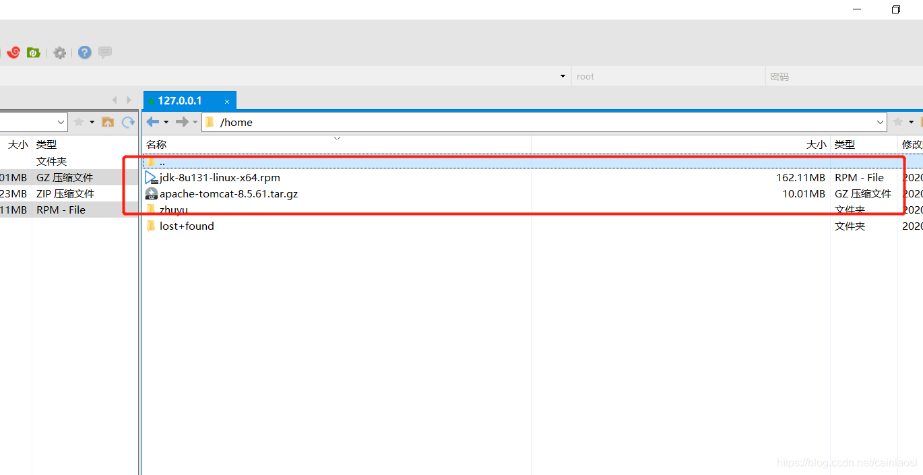Restore the window using title bar button

tap(895, 9)
